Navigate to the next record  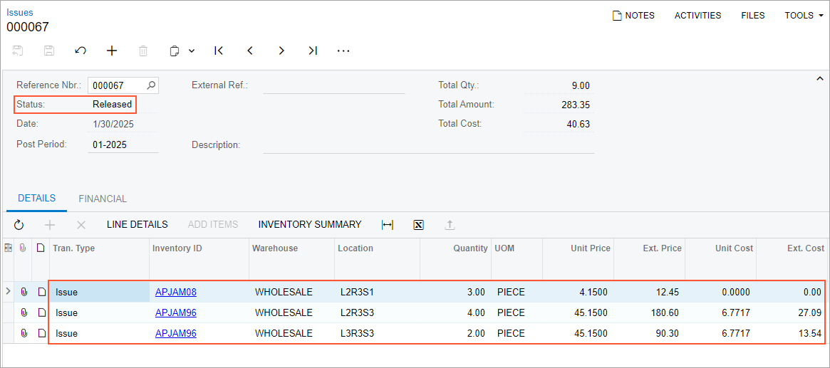tap(281, 51)
